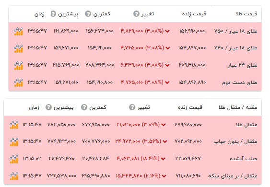Open chart icon for طلای دست دوم

[18, 82]
